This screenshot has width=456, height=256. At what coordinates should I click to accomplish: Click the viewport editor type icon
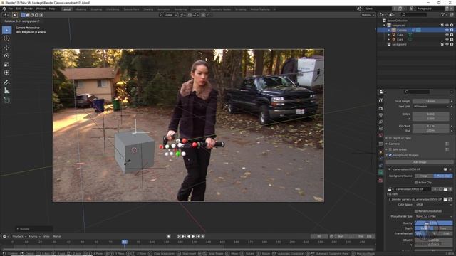5,15
